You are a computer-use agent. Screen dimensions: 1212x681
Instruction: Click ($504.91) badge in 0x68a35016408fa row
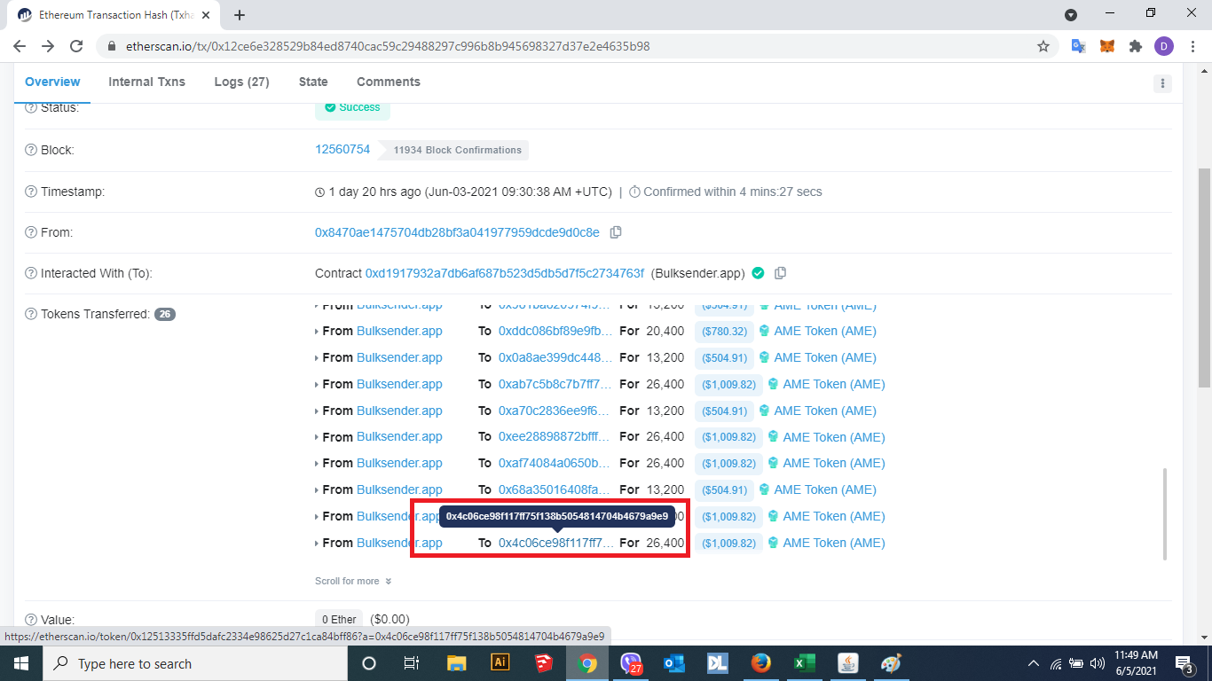pyautogui.click(x=724, y=490)
